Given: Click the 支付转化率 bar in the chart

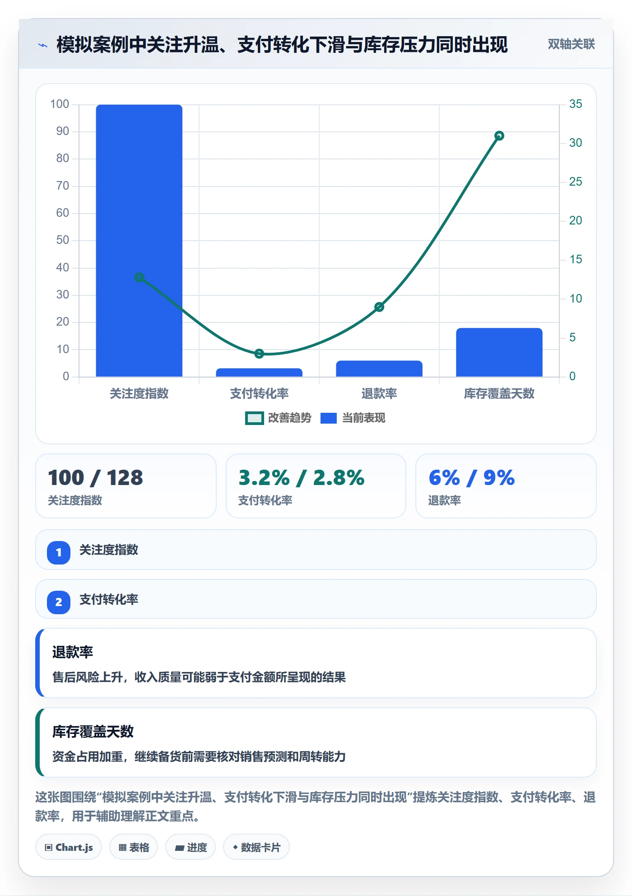Looking at the screenshot, I should point(259,373).
